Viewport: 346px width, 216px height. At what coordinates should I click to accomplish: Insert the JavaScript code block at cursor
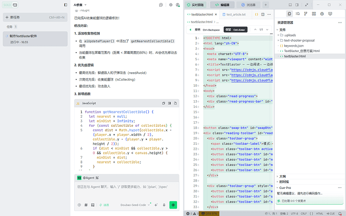[169, 103]
